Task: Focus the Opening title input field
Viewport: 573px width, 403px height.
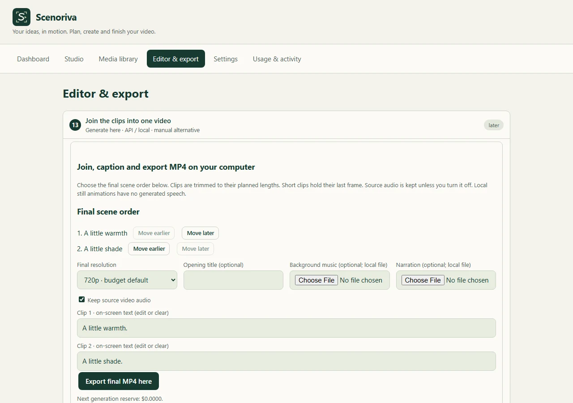Action: tap(233, 280)
